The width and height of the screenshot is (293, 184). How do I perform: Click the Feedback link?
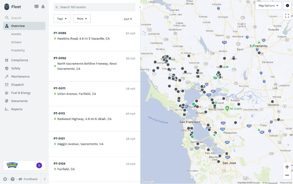30,179
